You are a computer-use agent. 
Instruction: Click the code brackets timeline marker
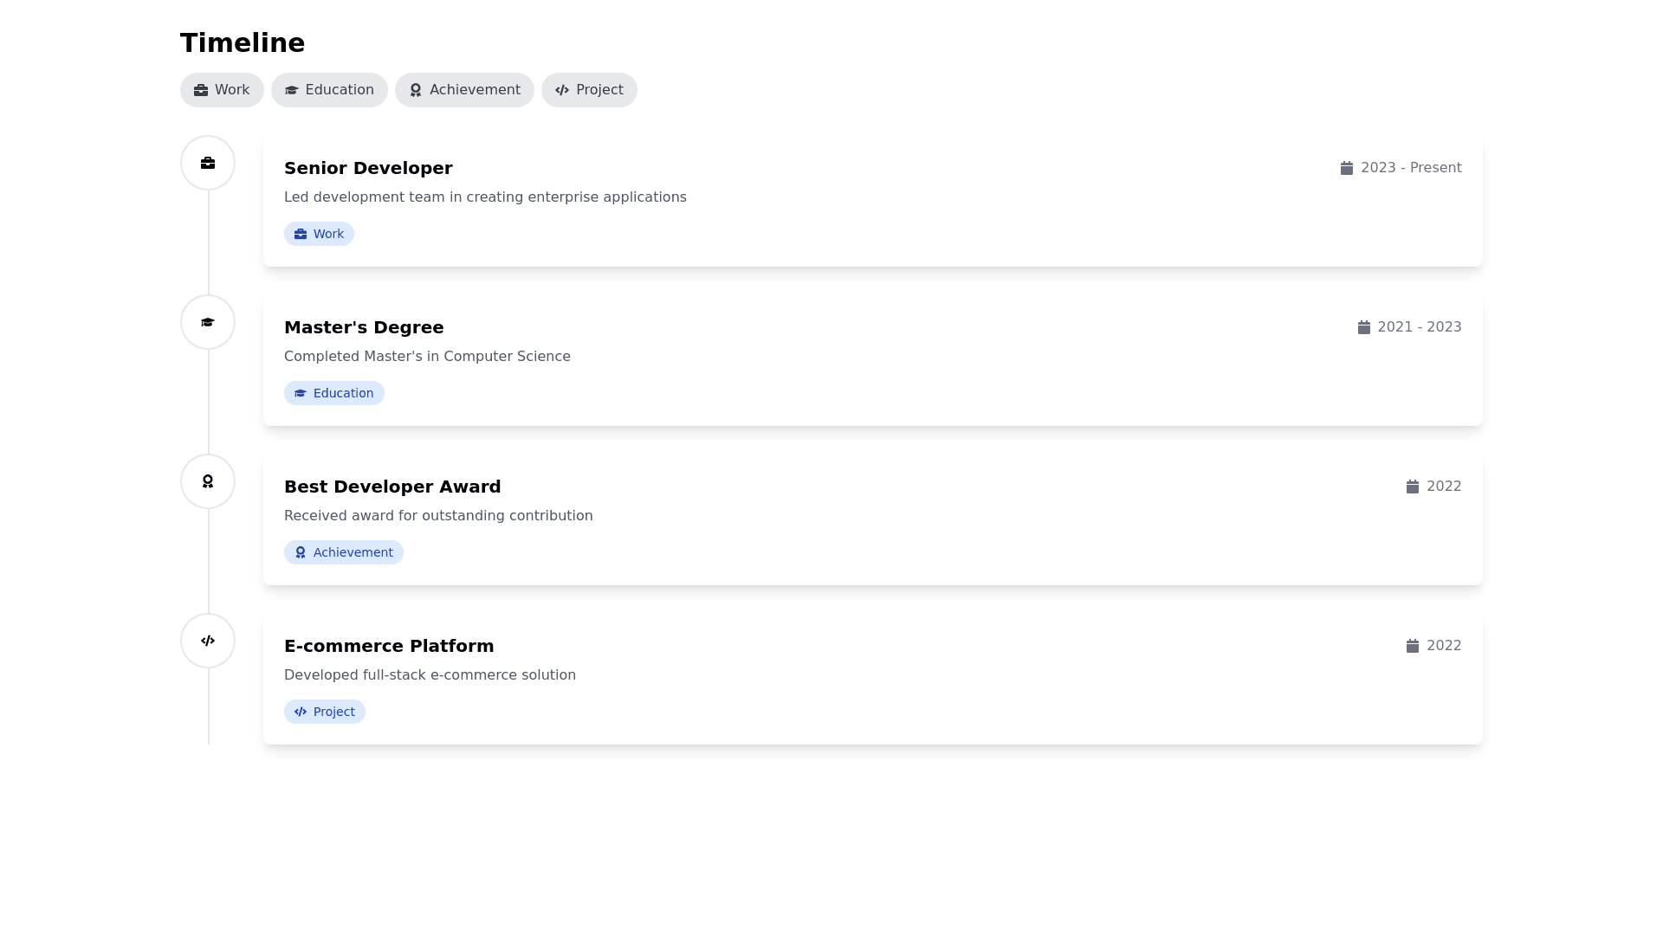pos(208,641)
